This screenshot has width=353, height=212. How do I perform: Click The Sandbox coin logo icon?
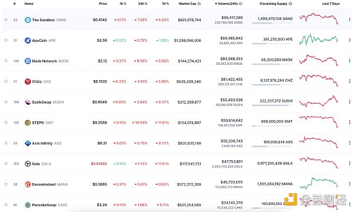tap(28, 20)
